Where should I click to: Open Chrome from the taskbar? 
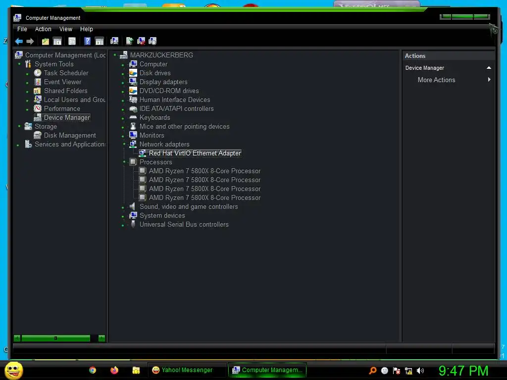pyautogui.click(x=93, y=370)
